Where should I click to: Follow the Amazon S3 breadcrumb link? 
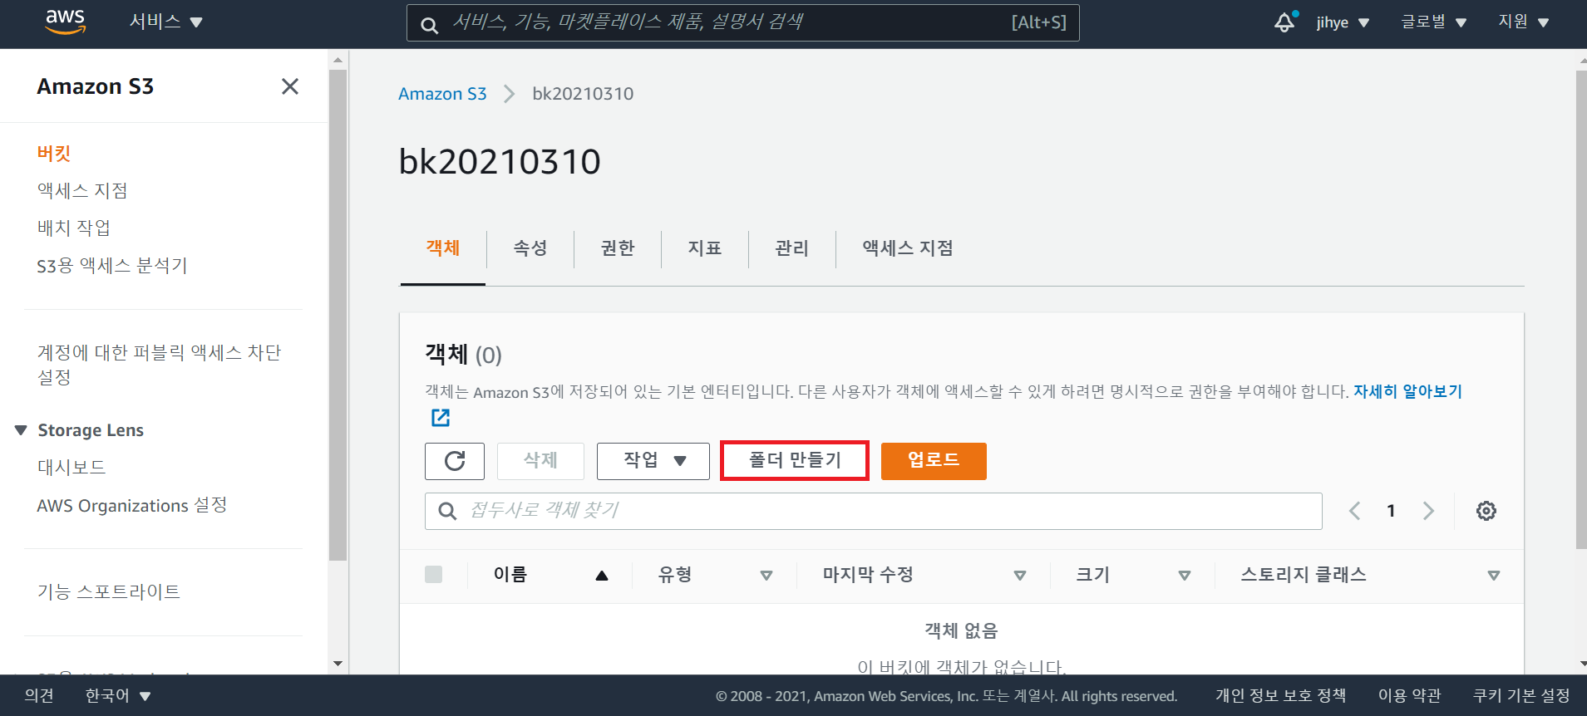coord(442,94)
